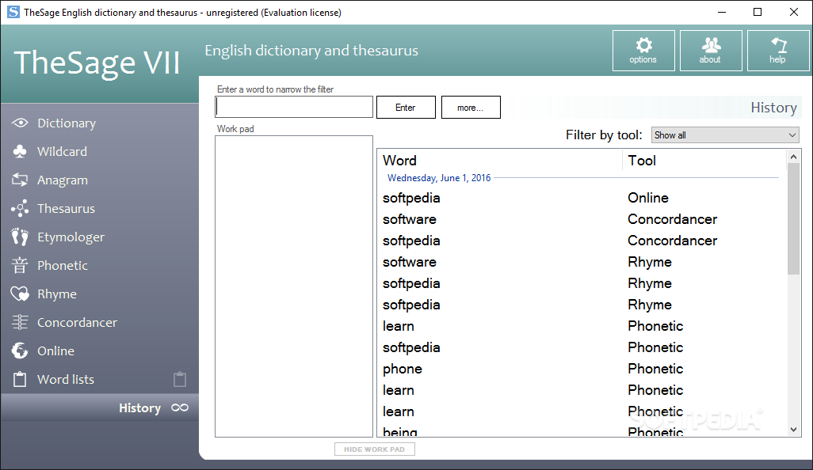Select software row with Concordancer tool
The width and height of the screenshot is (813, 470).
[x=582, y=219]
